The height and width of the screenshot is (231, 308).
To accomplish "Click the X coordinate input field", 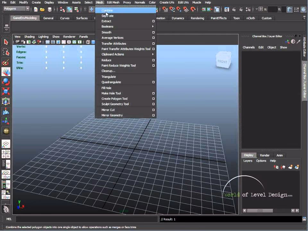I will click(272, 9).
